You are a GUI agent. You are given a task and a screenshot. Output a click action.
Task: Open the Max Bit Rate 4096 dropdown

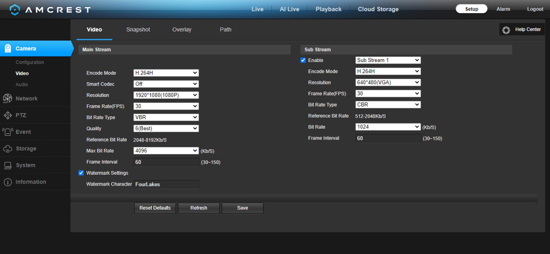[166, 150]
